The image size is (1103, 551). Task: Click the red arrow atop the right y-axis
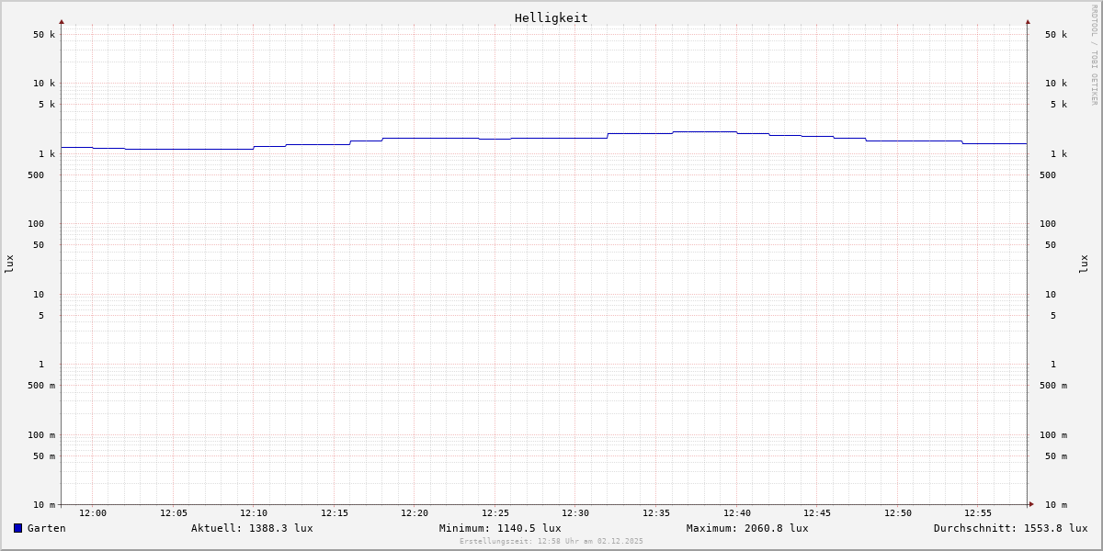pos(1028,21)
